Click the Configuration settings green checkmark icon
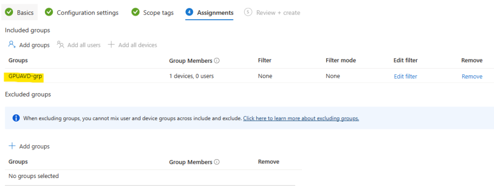The height and width of the screenshot is (191, 494). coord(49,12)
